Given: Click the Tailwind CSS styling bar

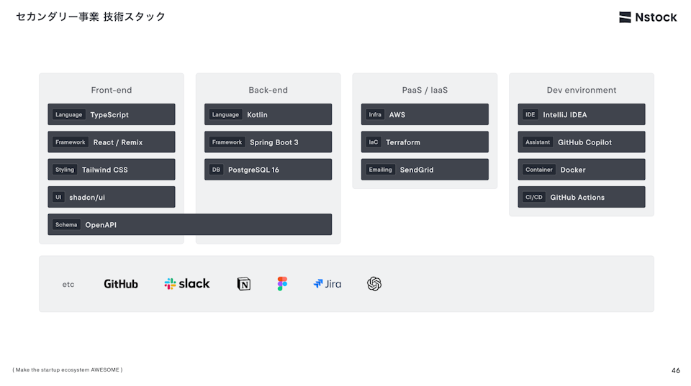Looking at the screenshot, I should (x=112, y=170).
